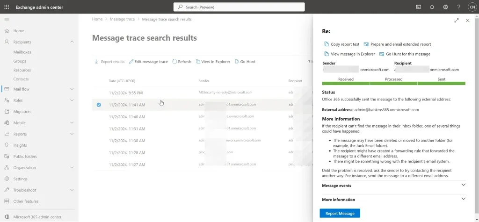Click the Troubleshoot wrench icon
This screenshot has height=222, width=479.
[7, 190]
